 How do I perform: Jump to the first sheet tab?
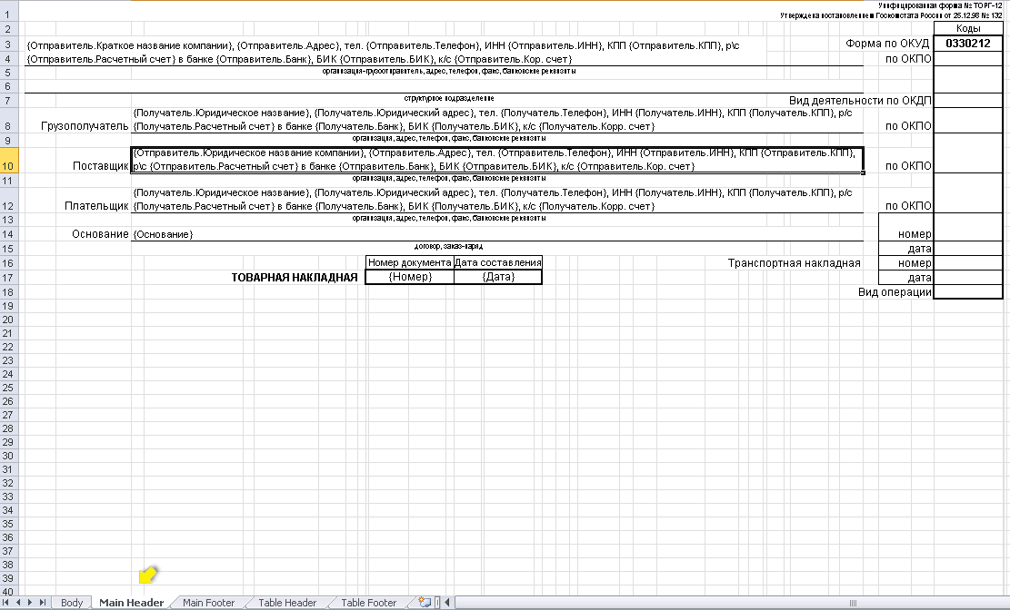[7, 603]
